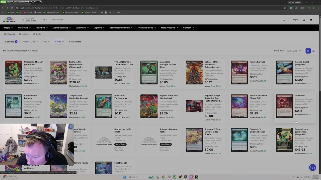Screen dimensions: 321x180
Task: Open the Set filter dropdown
Action: click(x=46, y=42)
